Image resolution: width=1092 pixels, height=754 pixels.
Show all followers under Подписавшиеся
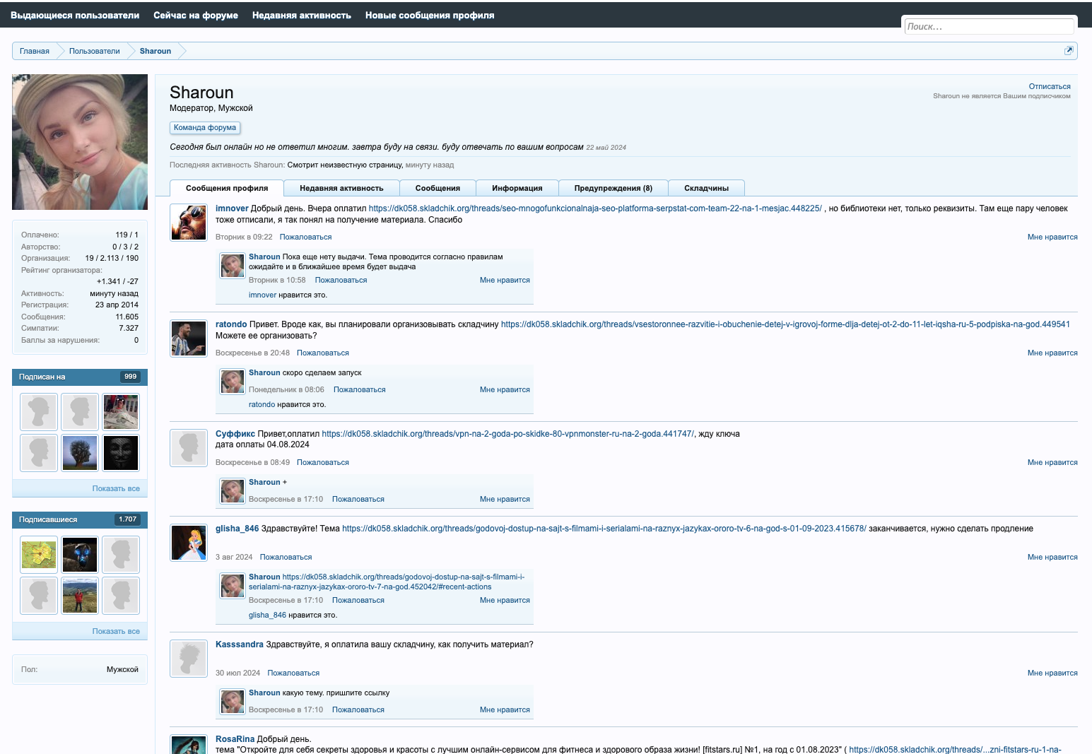pos(116,631)
